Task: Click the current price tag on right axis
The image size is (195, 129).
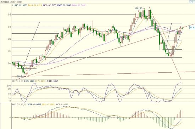Action: pyautogui.click(x=192, y=28)
